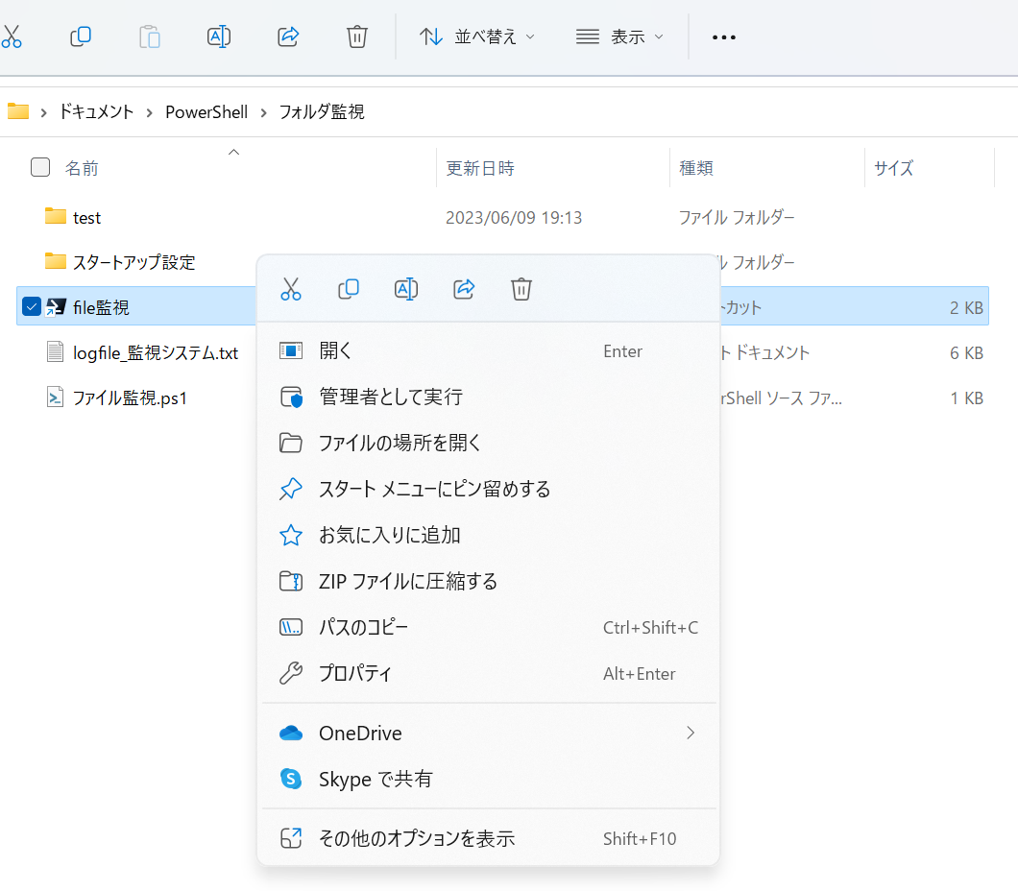Click the Cut icon in the context menu
Screen dimensions: 1018x891
click(291, 289)
